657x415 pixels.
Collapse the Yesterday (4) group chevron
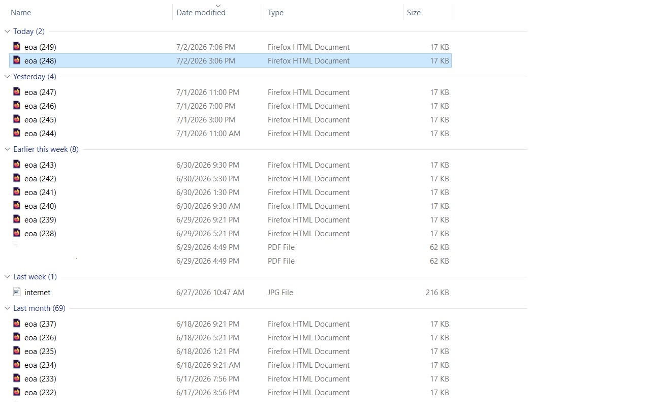[x=7, y=77]
